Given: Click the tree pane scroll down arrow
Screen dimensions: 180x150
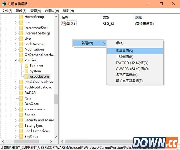Looking at the screenshot, I should pyautogui.click(x=56, y=137).
